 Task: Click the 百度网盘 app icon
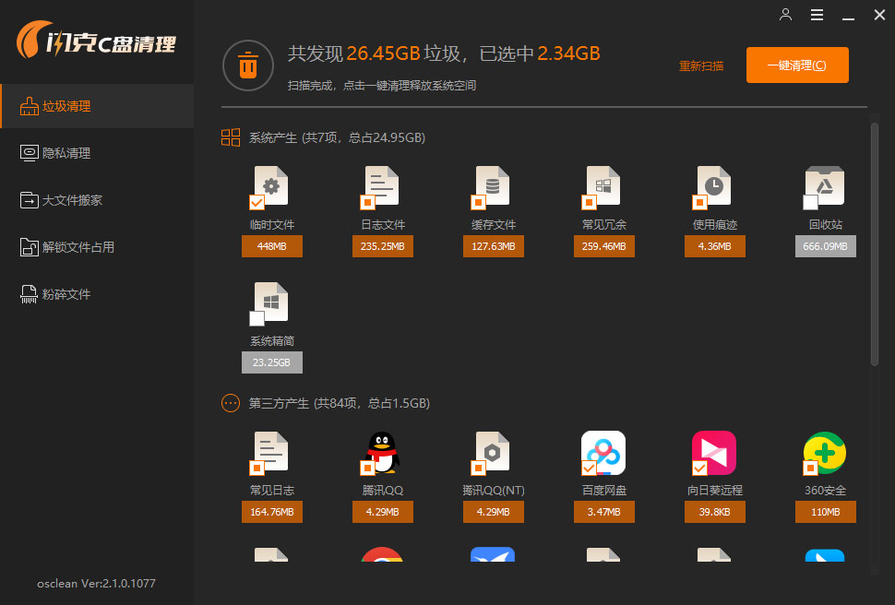603,453
